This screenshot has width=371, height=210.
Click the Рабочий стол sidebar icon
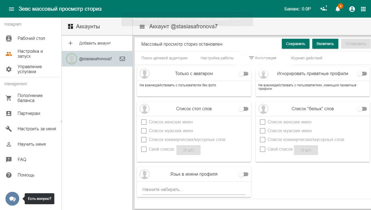pyautogui.click(x=9, y=38)
